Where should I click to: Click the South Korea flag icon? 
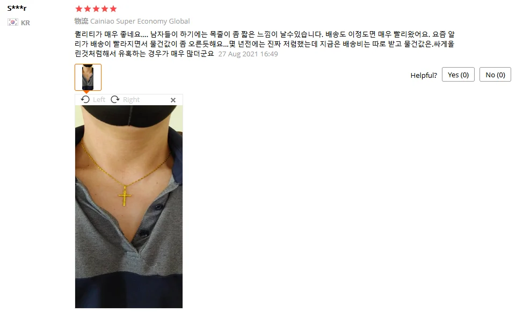tap(13, 23)
